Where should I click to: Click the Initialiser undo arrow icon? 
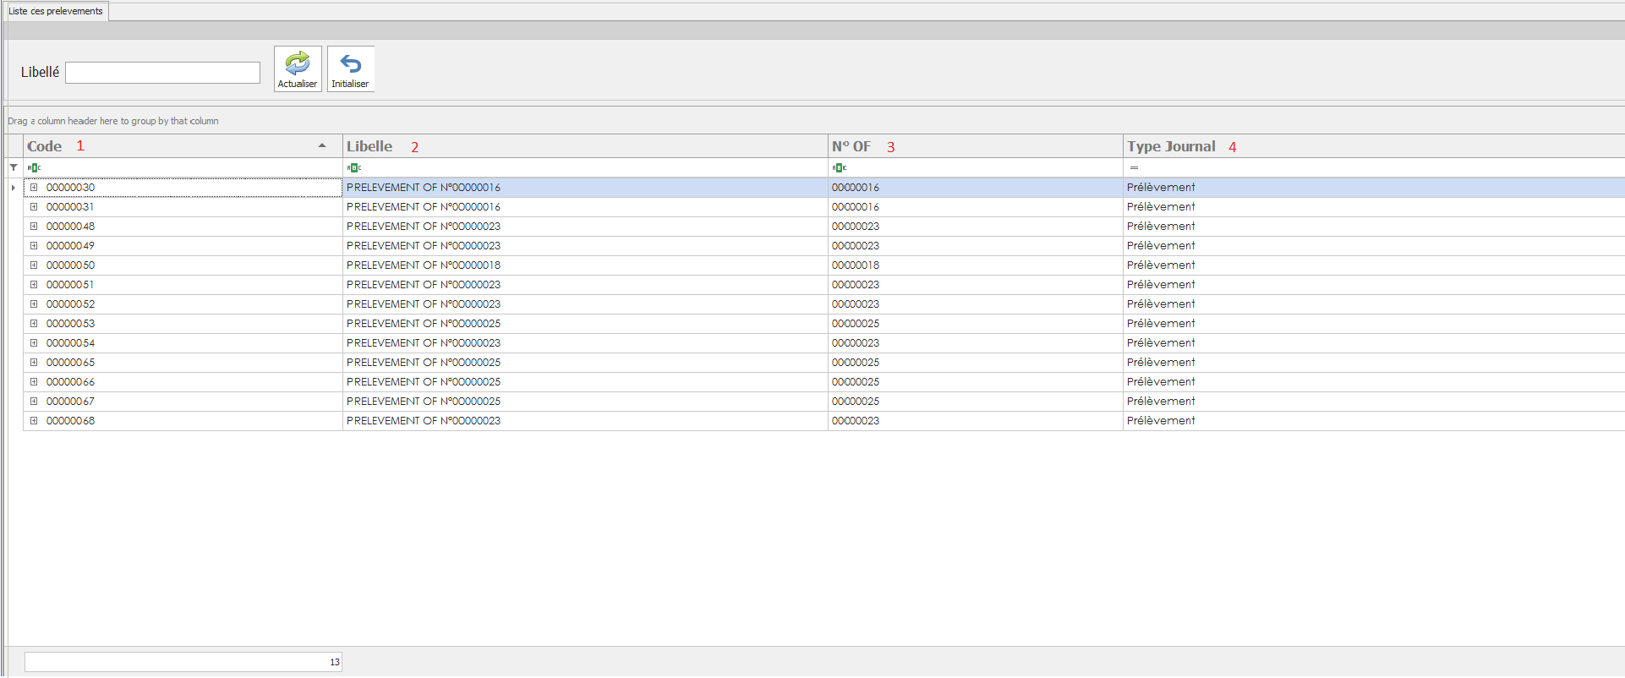point(350,63)
